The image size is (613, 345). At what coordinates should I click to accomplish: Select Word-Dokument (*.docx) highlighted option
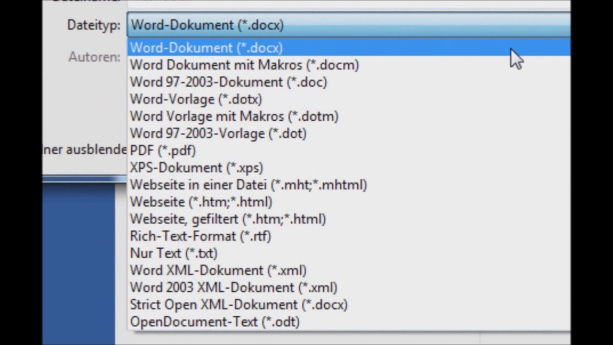tap(349, 48)
